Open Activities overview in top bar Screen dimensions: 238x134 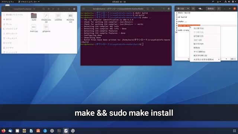click(7, 1)
